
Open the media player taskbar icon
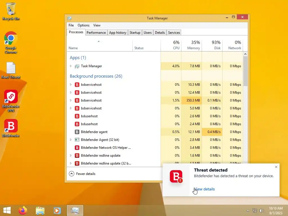(x=57, y=210)
